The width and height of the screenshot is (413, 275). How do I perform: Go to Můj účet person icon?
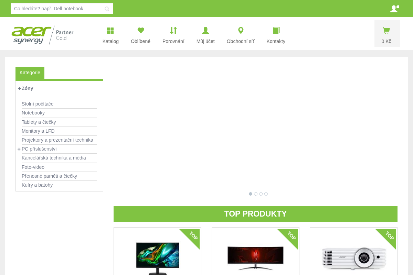click(x=205, y=31)
